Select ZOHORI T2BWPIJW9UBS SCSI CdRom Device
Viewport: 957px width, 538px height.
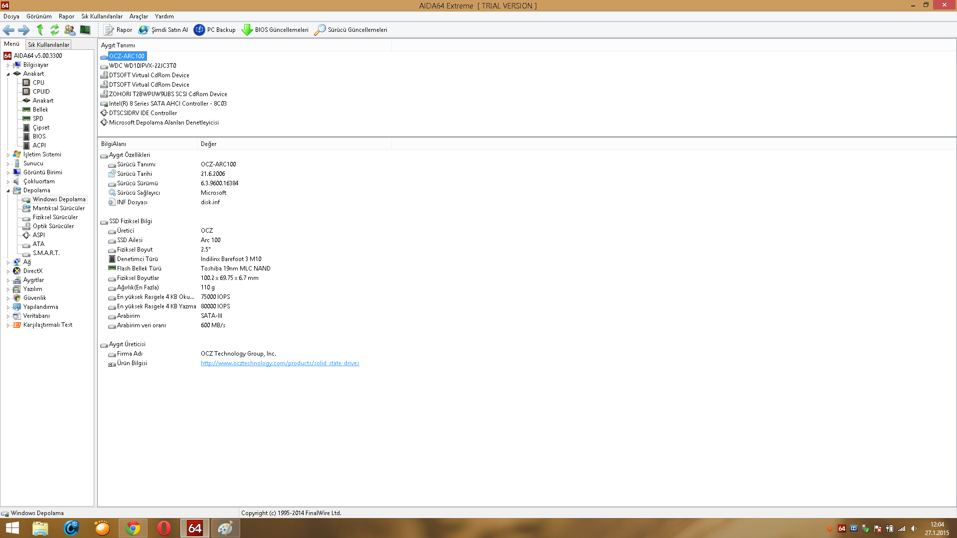pyautogui.click(x=168, y=94)
